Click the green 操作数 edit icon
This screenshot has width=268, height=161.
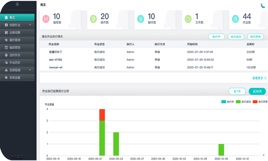click(94, 19)
